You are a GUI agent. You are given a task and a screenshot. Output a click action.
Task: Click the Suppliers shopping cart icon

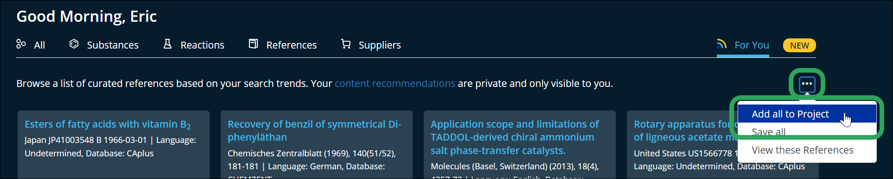pyautogui.click(x=346, y=44)
